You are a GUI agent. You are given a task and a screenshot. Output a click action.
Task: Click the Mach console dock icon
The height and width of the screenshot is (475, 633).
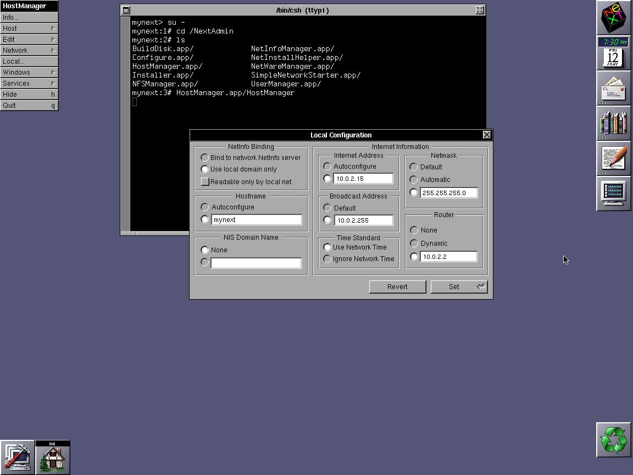[x=613, y=194]
